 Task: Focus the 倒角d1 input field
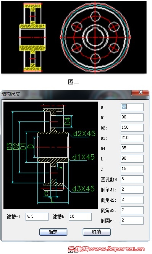132,190
